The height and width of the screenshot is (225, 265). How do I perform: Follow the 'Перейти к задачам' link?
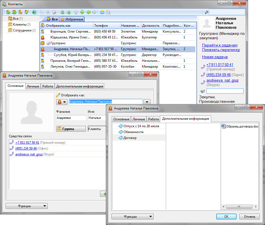click(220, 45)
